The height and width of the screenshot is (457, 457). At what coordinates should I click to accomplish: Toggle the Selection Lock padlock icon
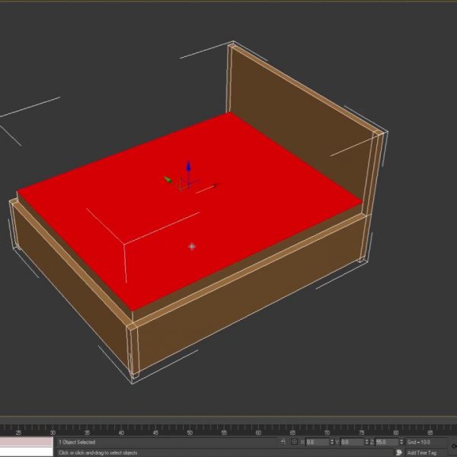point(283,442)
